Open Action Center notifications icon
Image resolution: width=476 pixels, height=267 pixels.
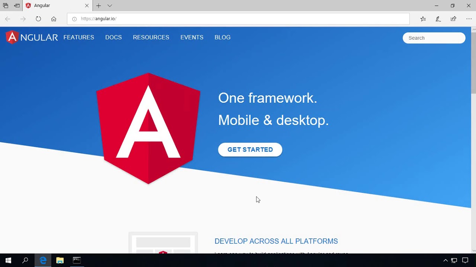tap(465, 260)
